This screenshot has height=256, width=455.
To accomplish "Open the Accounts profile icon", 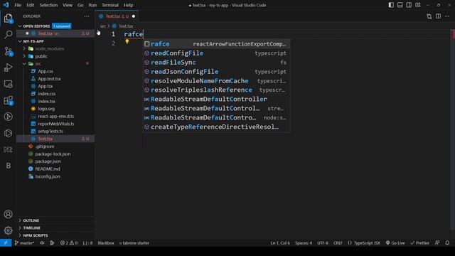I will (x=8, y=214).
